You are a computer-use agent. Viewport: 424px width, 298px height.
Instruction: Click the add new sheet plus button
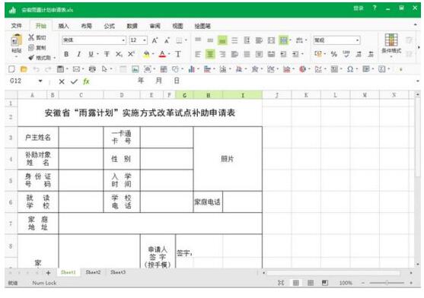click(x=48, y=273)
